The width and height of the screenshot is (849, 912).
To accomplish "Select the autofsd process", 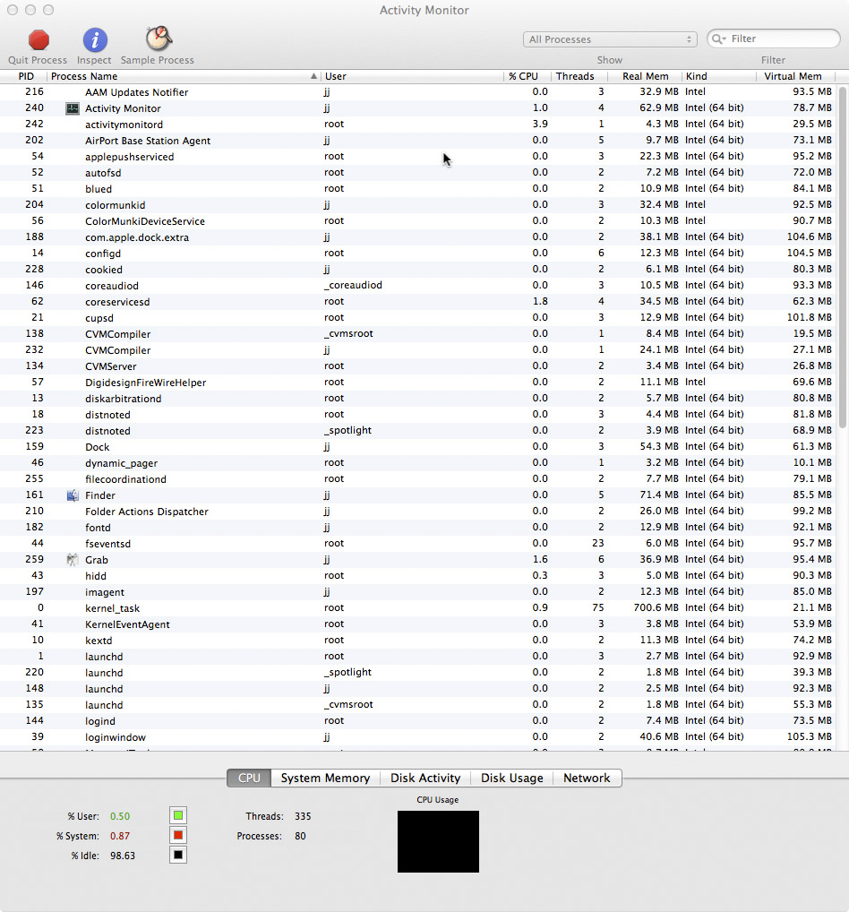I will click(x=419, y=172).
